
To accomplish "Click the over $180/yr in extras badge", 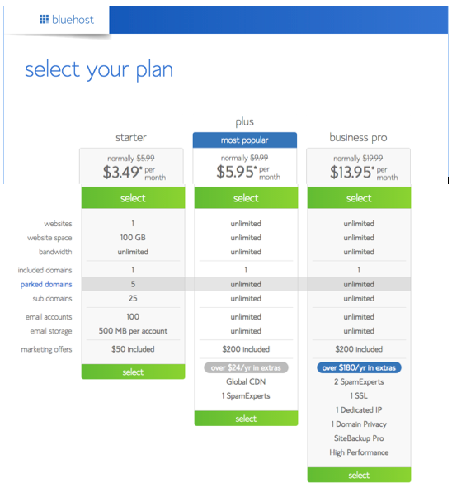I will [x=359, y=367].
